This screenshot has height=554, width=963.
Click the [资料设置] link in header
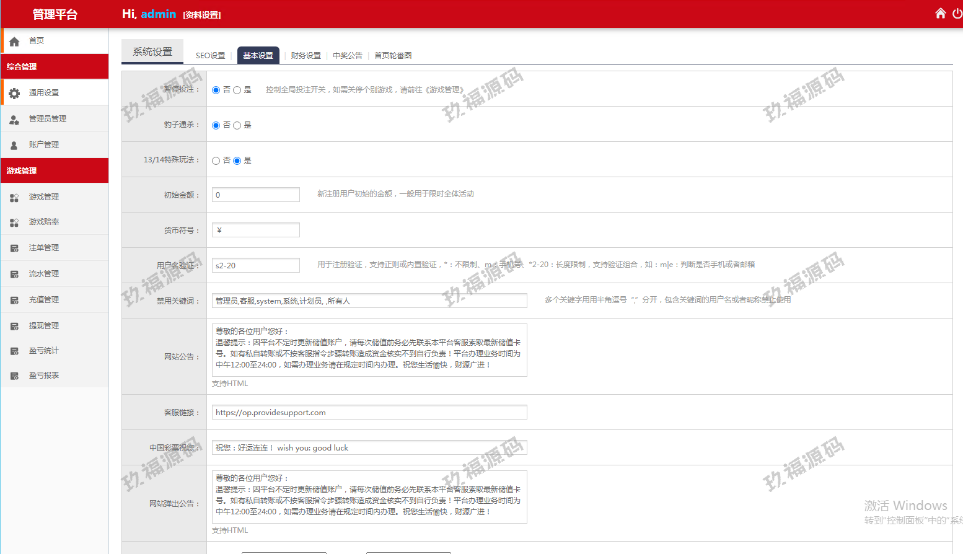click(x=202, y=15)
